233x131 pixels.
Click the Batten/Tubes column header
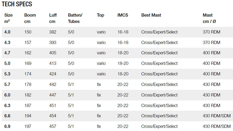pos(75,18)
